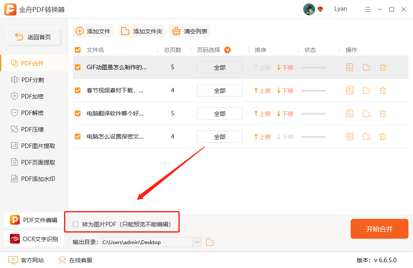Contact 在线客服 via the customer service icon

tap(62, 260)
